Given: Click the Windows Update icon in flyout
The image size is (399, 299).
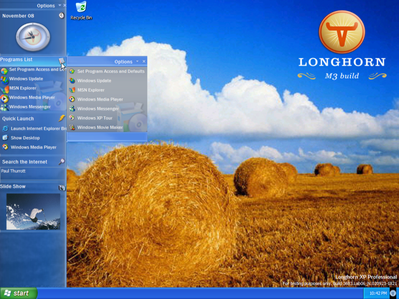Looking at the screenshot, I should (x=72, y=80).
